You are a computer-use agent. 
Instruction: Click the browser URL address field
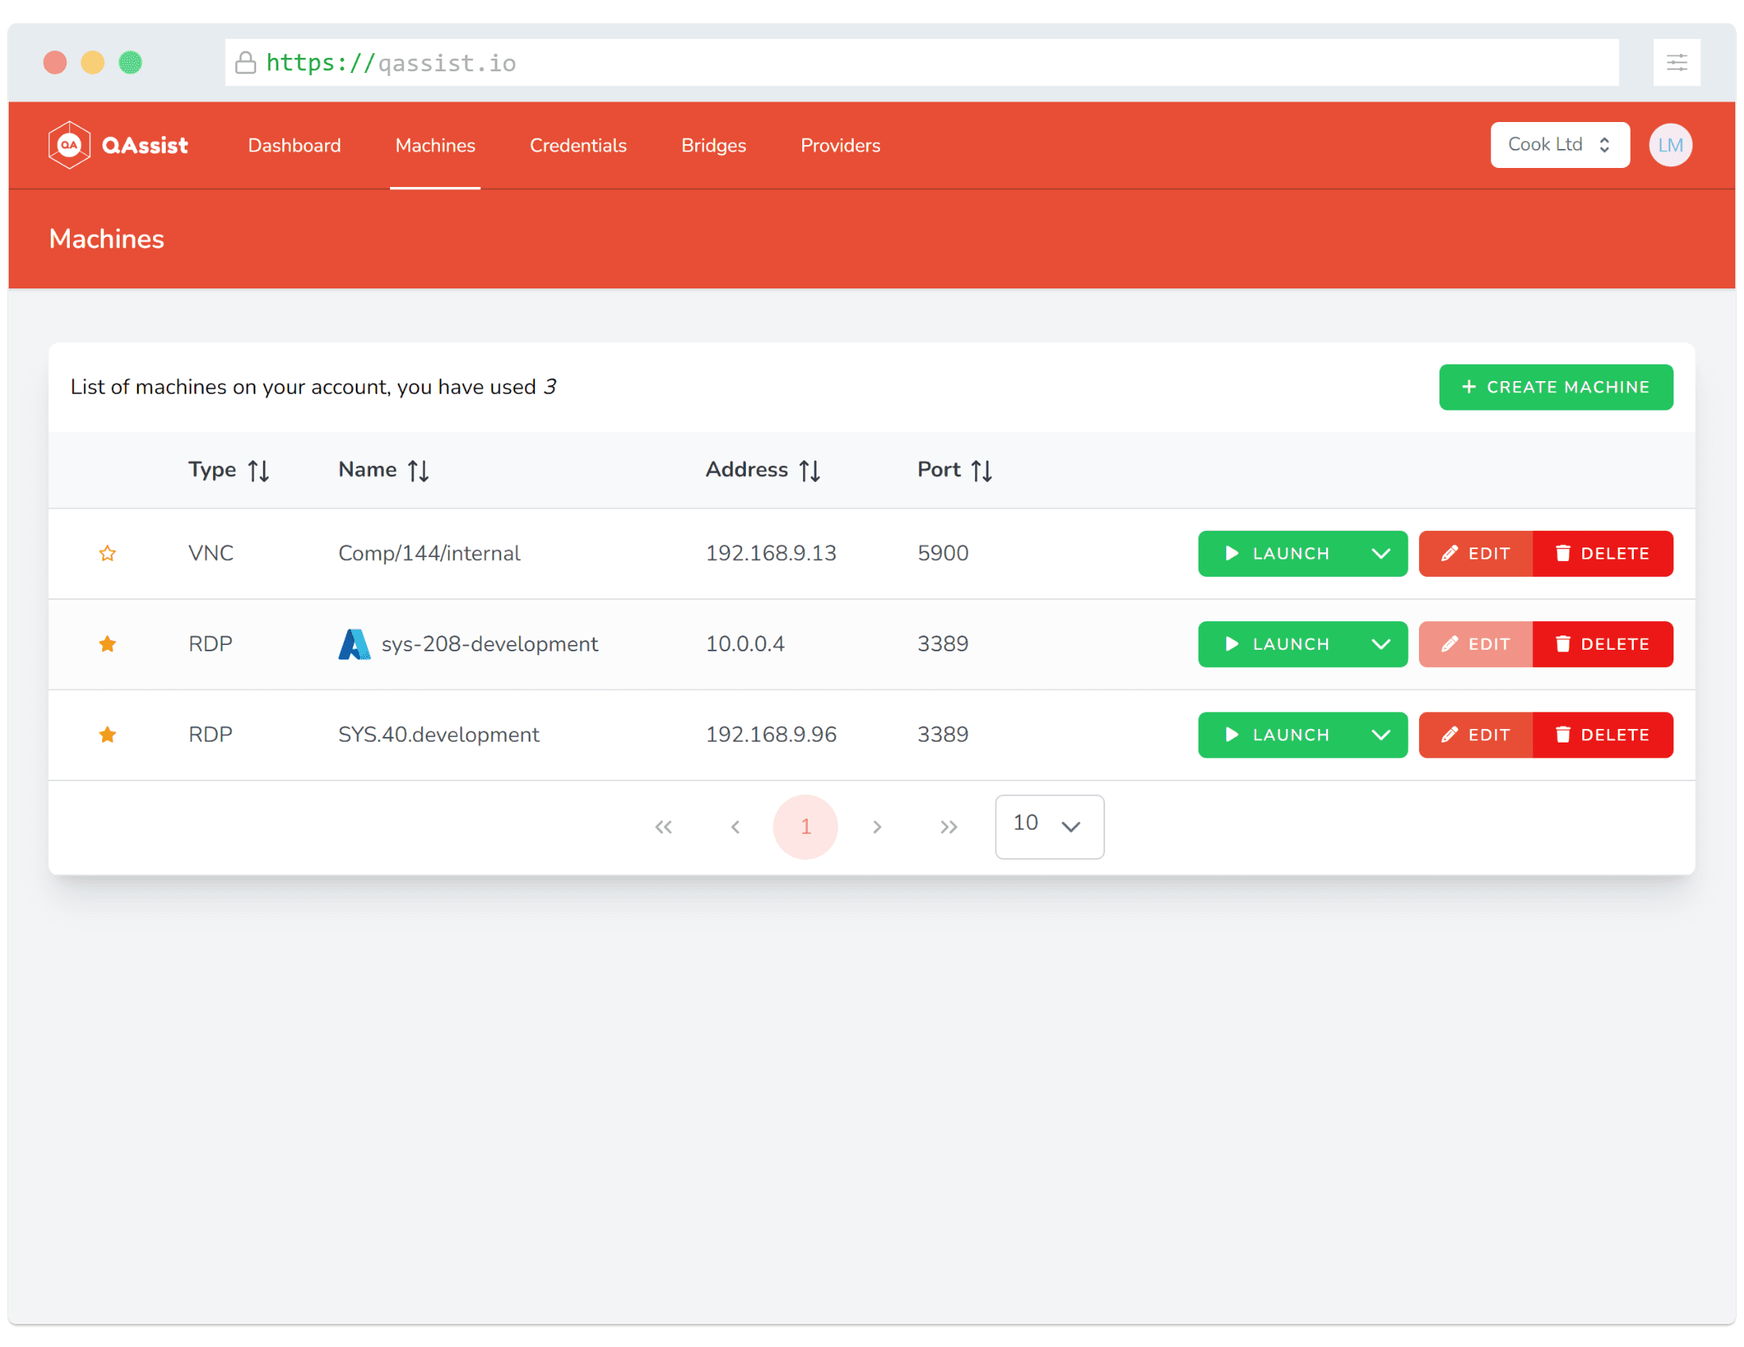coord(918,63)
